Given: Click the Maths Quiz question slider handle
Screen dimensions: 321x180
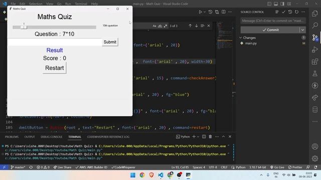Looking at the screenshot, I should pos(24,27).
